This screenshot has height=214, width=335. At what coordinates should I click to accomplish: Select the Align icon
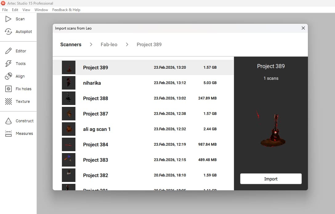[x=8, y=76]
